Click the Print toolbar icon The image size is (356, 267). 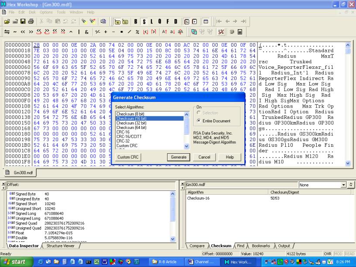tap(31, 21)
